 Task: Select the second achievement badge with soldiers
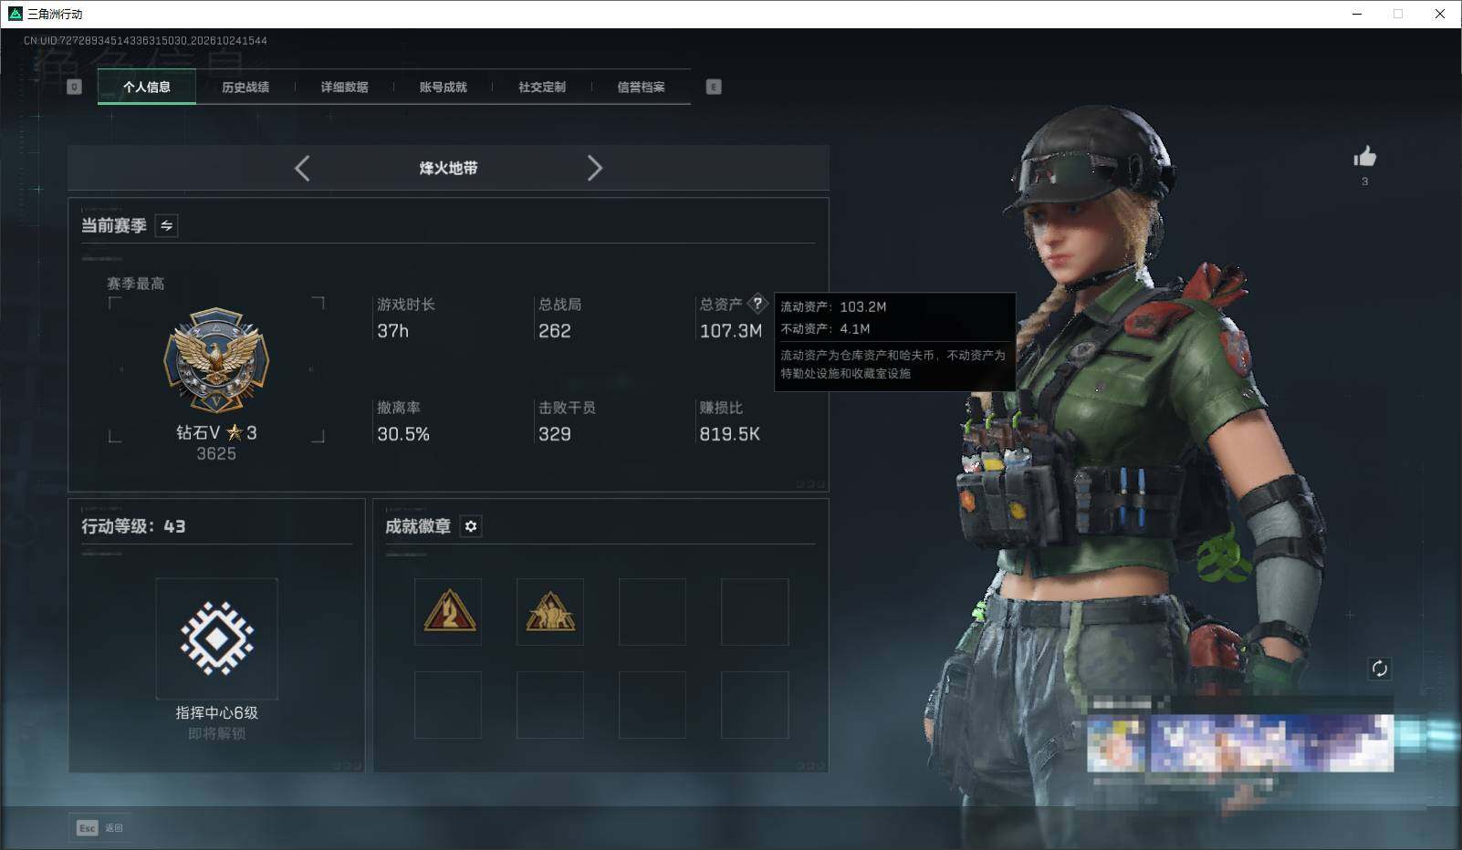pyautogui.click(x=550, y=612)
